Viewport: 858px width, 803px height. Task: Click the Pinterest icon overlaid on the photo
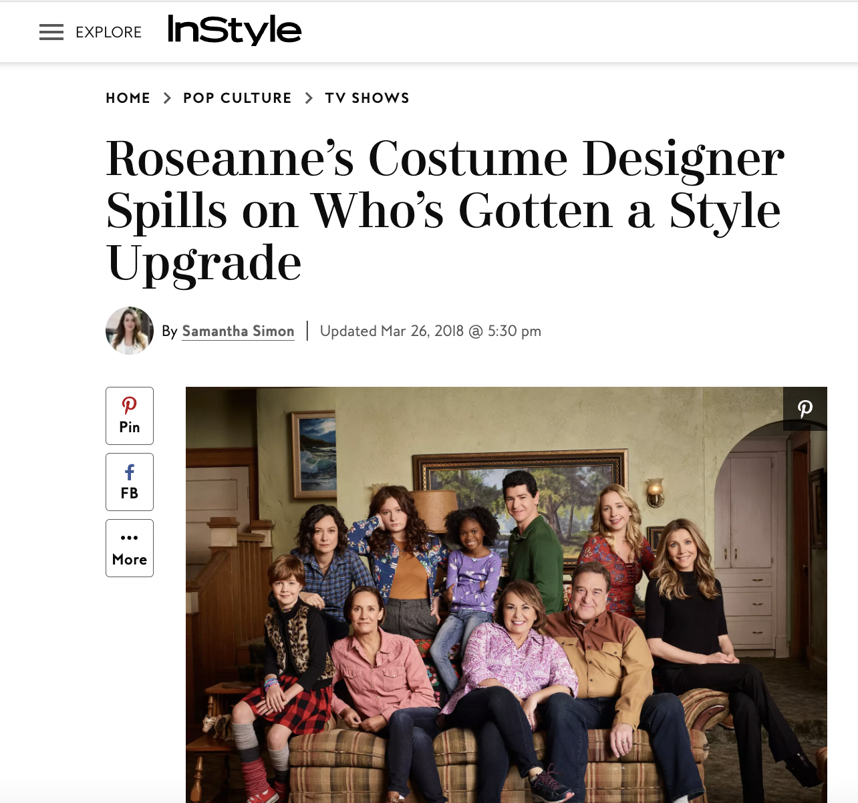[x=805, y=408]
